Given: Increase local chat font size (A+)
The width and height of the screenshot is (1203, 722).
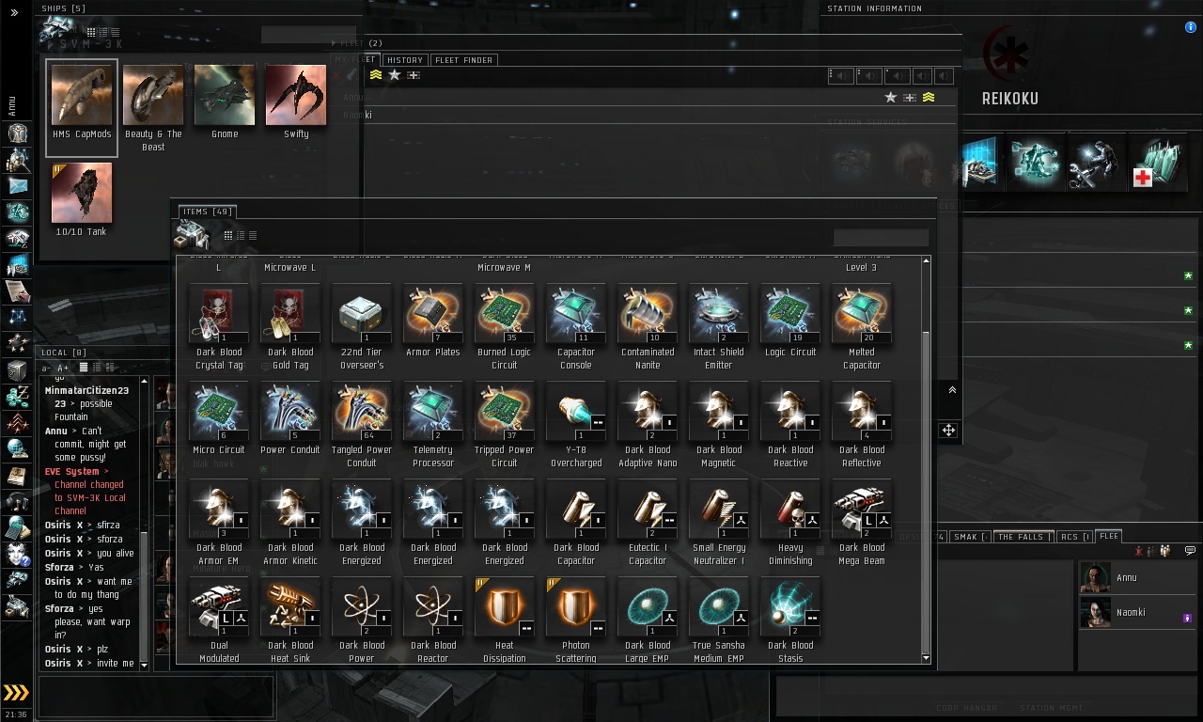Looking at the screenshot, I should [x=63, y=368].
